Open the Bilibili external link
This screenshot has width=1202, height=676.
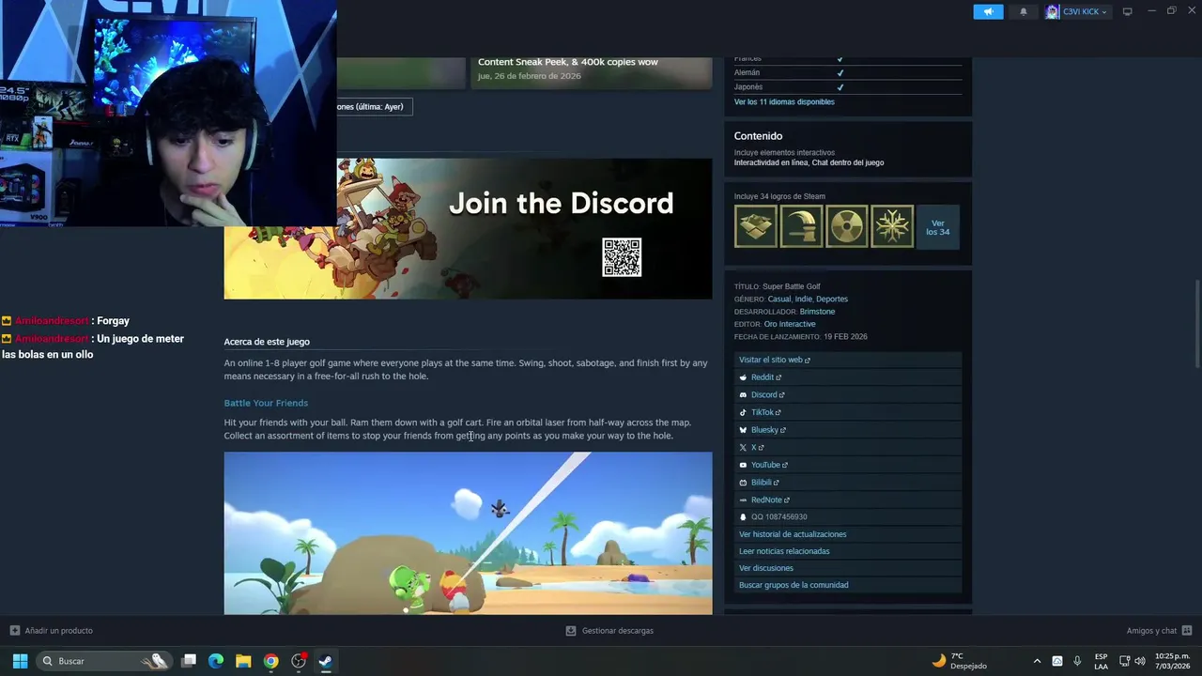click(x=848, y=483)
